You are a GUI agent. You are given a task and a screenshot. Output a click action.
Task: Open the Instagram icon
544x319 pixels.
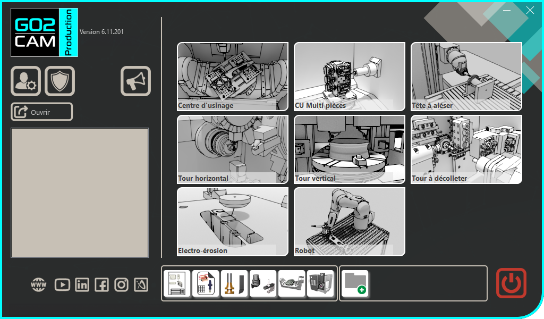pyautogui.click(x=121, y=284)
